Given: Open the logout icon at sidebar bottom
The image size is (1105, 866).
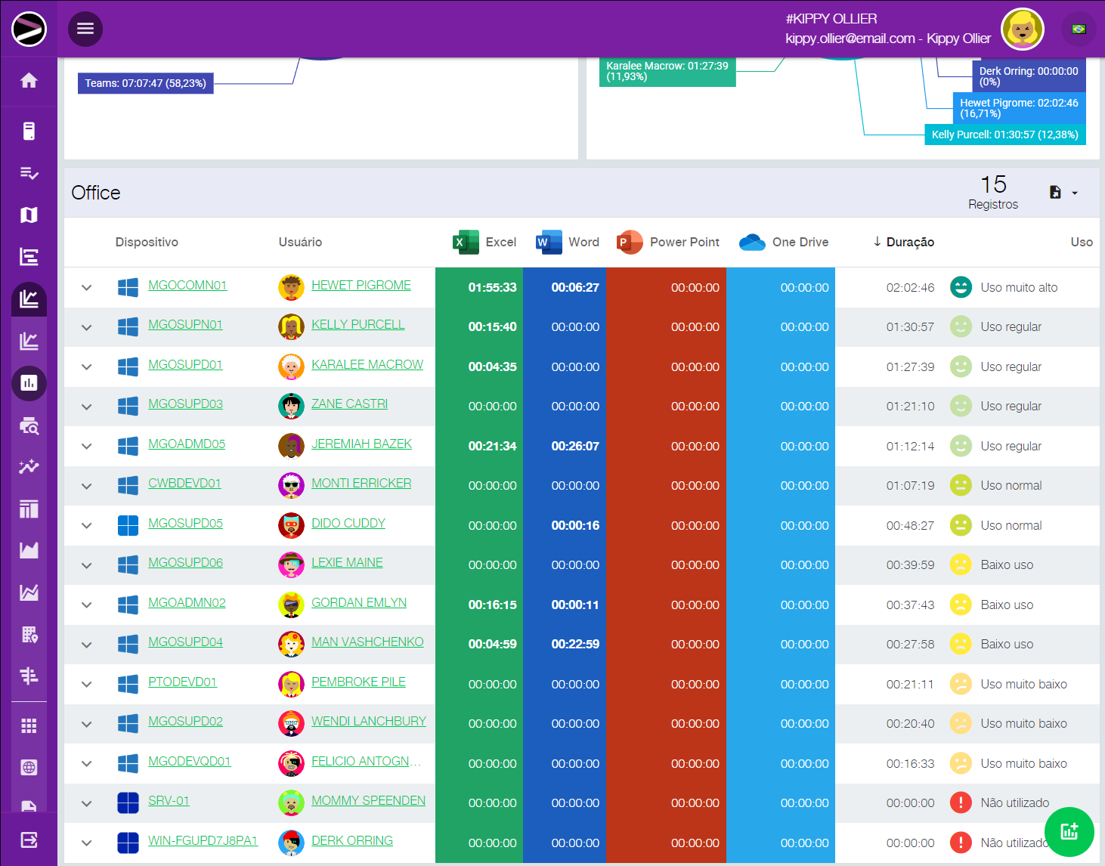Looking at the screenshot, I should pos(29,840).
